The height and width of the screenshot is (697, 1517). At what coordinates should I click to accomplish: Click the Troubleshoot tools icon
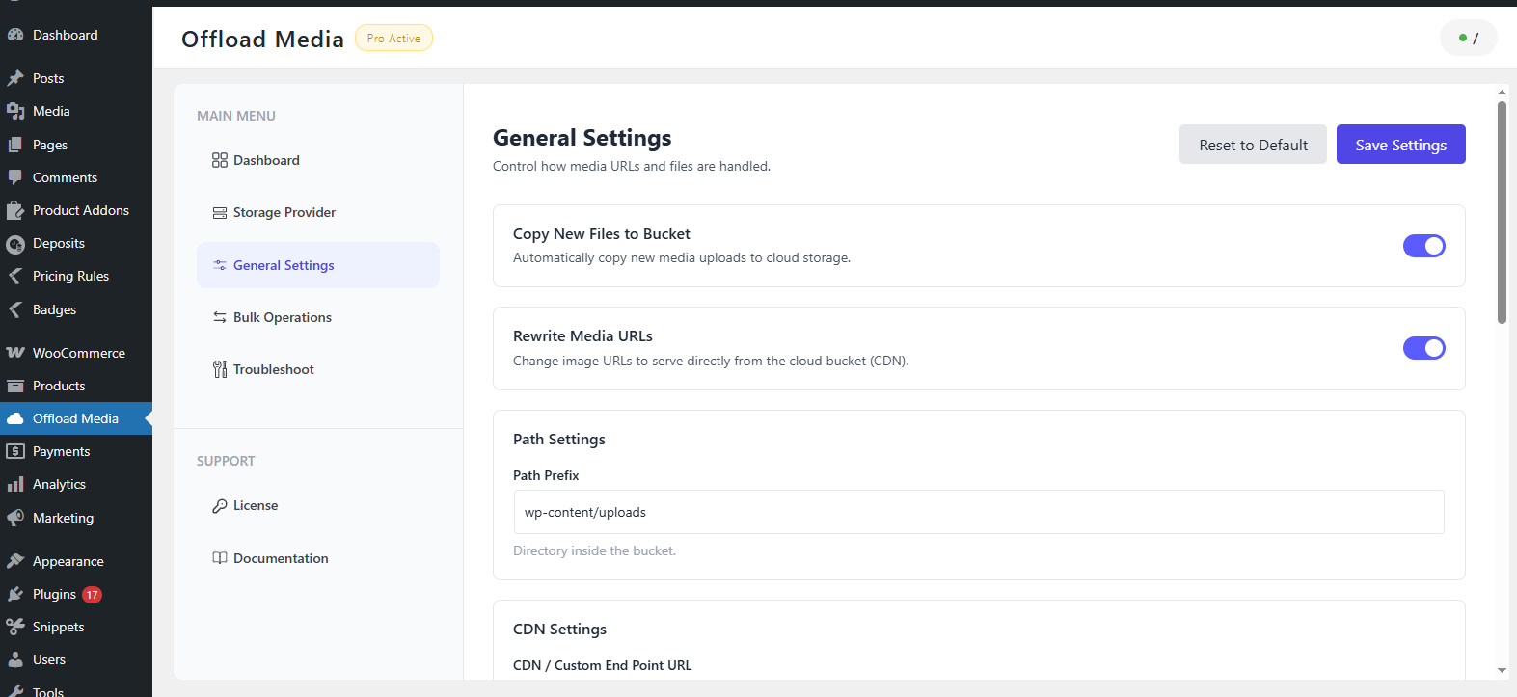220,369
